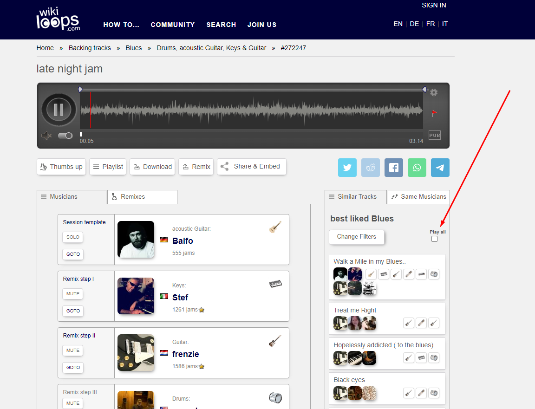535x409 pixels.
Task: Switch language to DE
Action: (414, 24)
